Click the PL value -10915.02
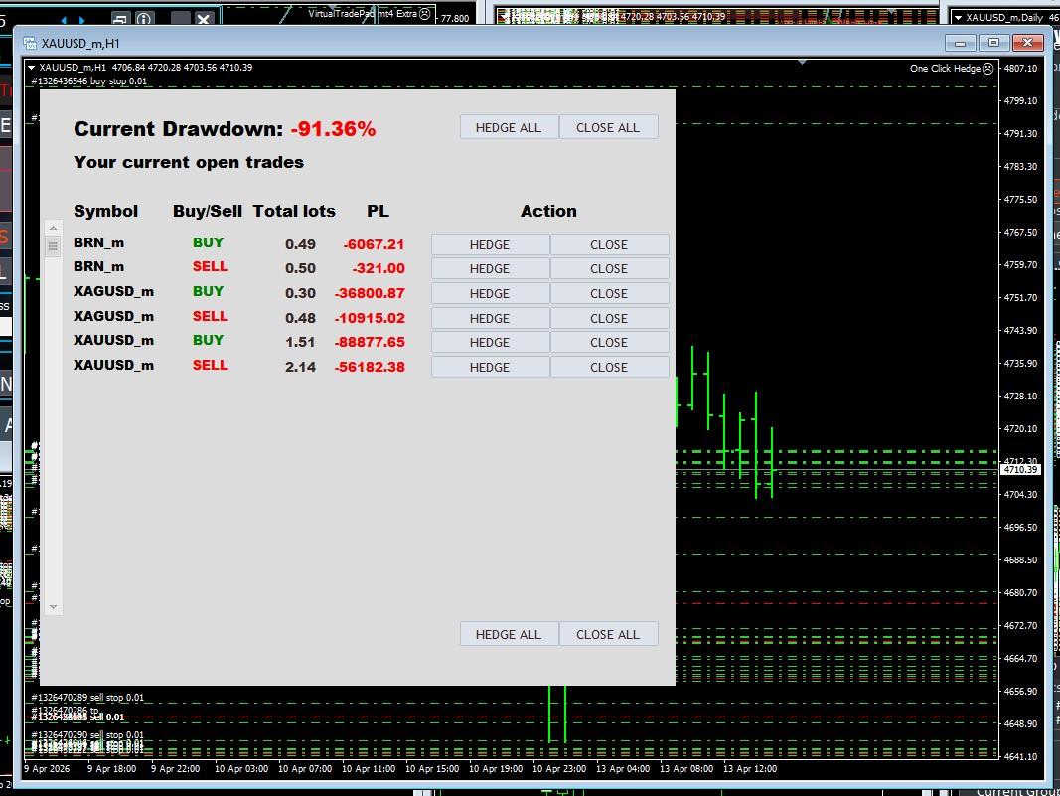This screenshot has height=796, width=1060. click(x=370, y=317)
